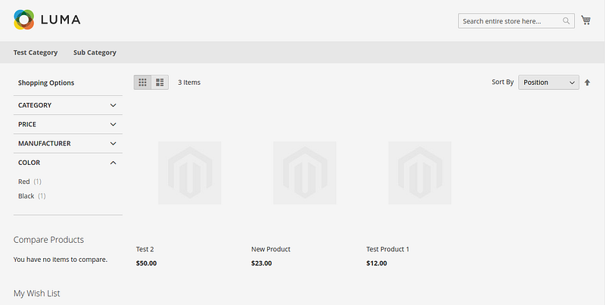This screenshot has width=605, height=305.
Task: Switch to grid view mode
Action: 142,82
